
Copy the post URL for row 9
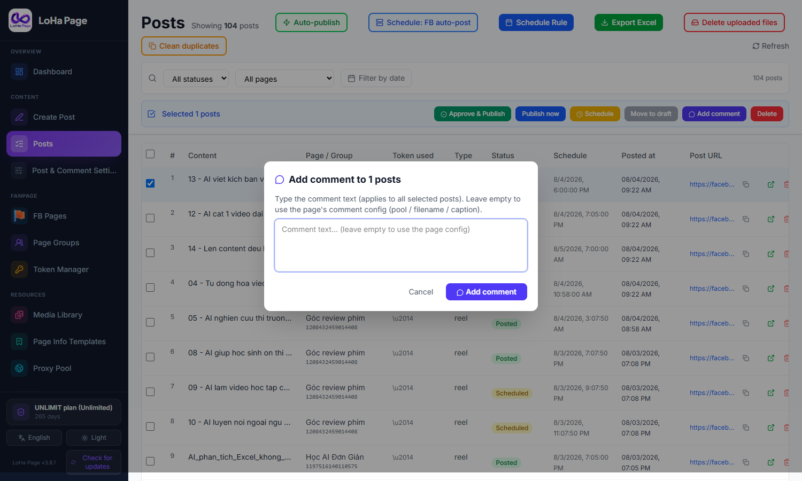coord(746,462)
